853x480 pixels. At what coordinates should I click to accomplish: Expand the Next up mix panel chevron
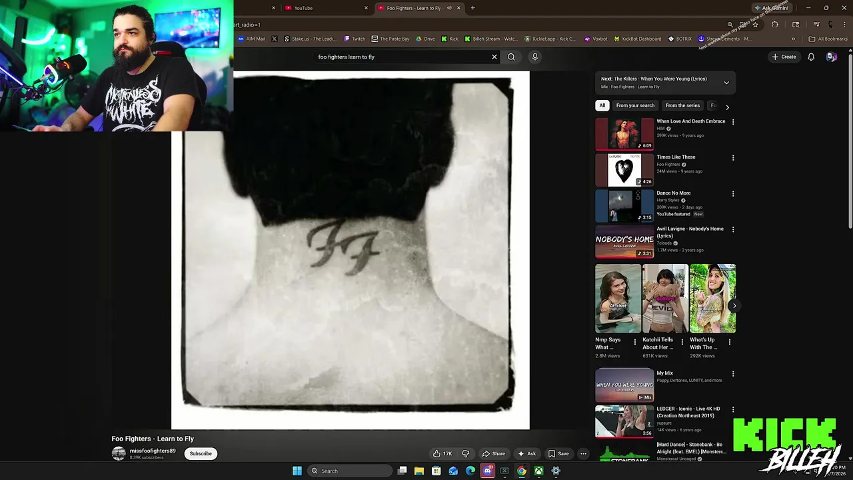[x=726, y=83]
